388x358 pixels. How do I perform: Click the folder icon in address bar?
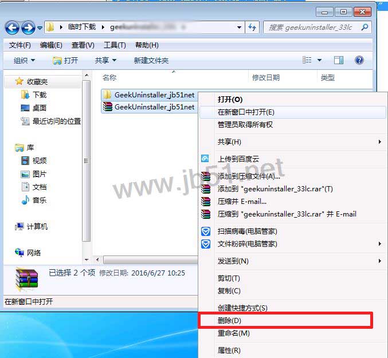[50, 27]
